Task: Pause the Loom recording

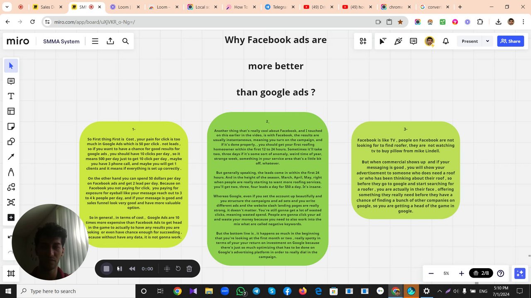Action: click(x=119, y=269)
